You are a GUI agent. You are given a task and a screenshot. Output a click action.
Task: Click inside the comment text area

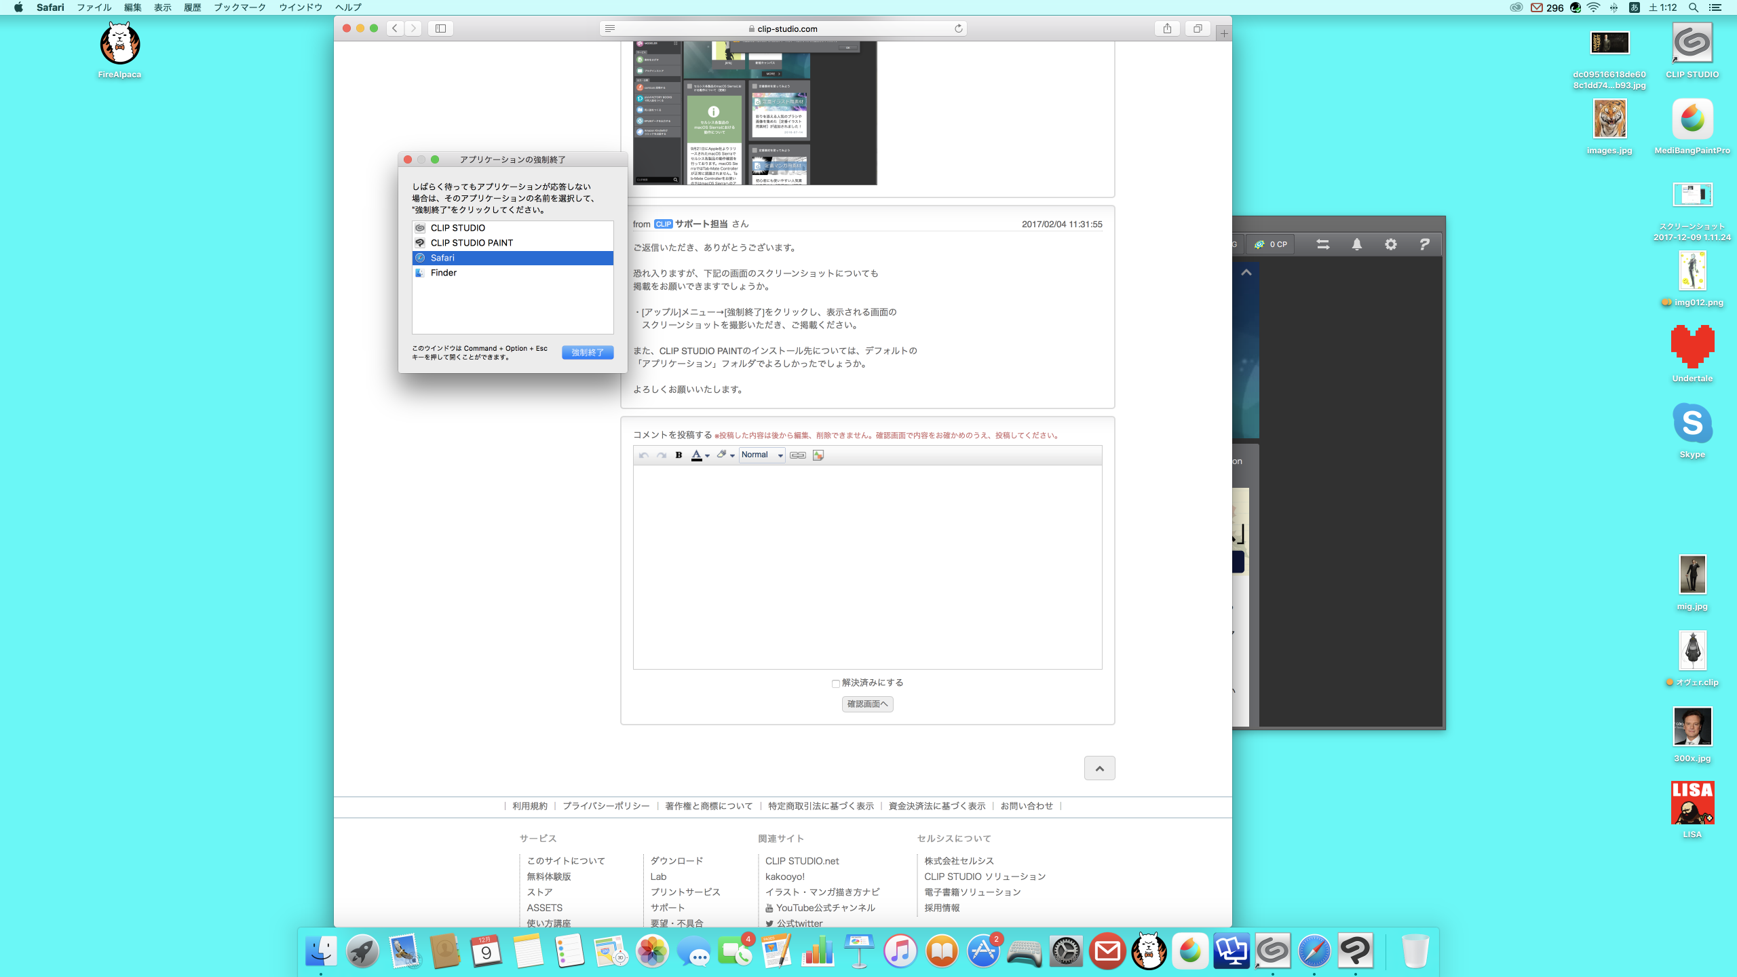(x=867, y=567)
